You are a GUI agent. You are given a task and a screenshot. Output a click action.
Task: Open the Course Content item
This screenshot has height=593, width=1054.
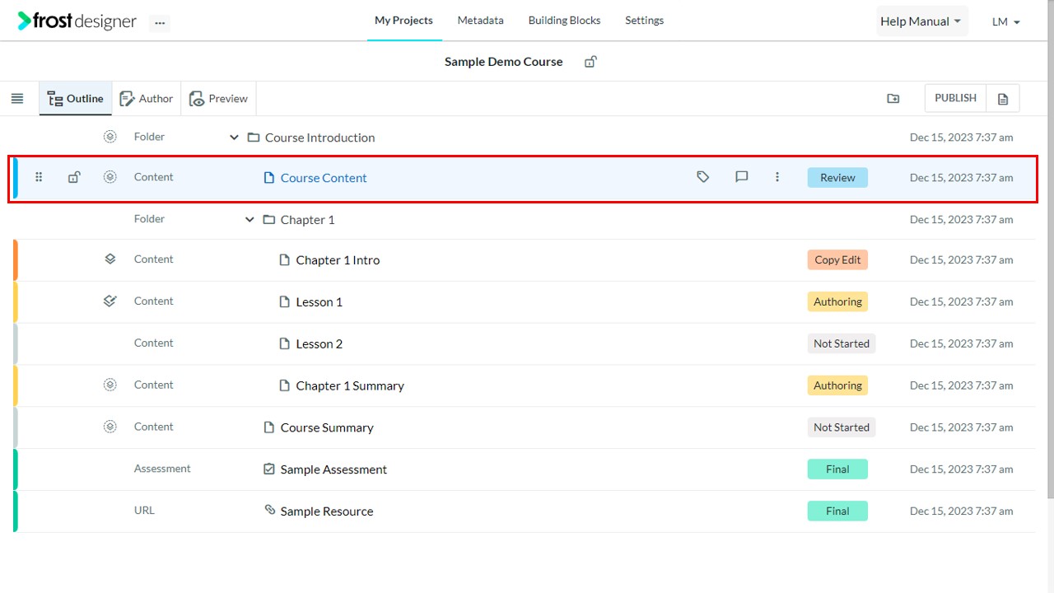pyautogui.click(x=324, y=178)
